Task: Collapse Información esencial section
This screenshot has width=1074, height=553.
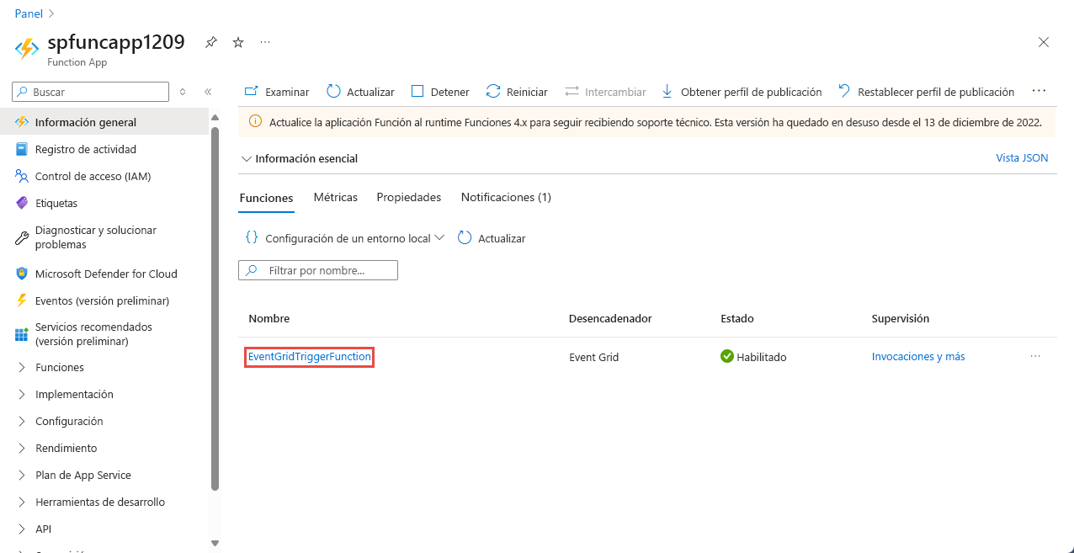Action: (299, 158)
